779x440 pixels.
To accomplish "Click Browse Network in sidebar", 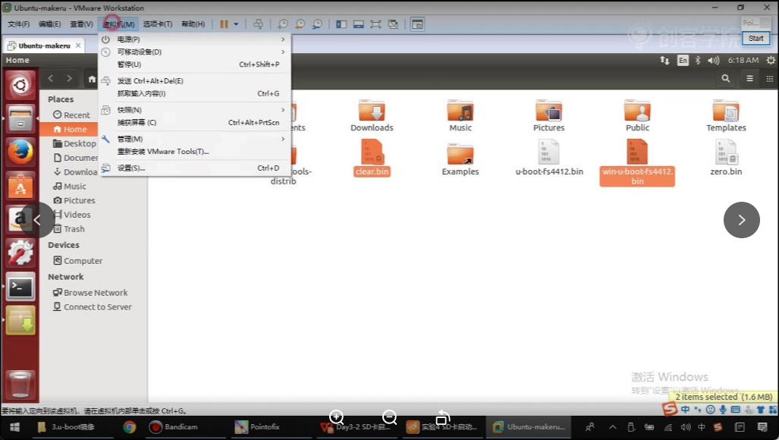I will [93, 293].
